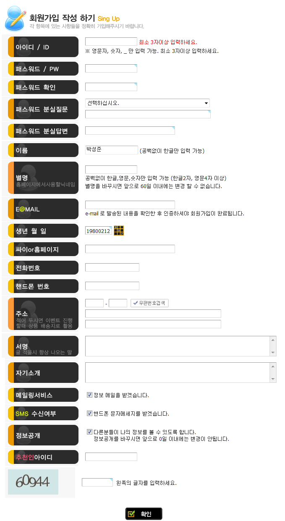Uncheck the 정보 메일을 받겠습니다 checkbox
The width and height of the screenshot is (285, 521).
click(89, 395)
